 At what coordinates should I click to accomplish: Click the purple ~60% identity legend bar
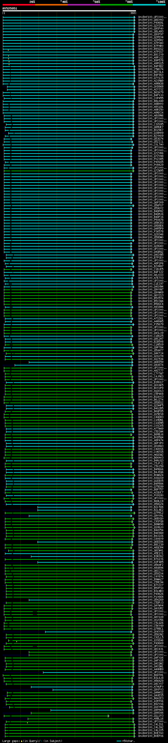click(84, 5)
